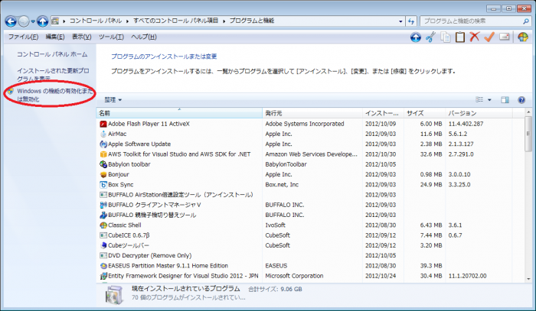The image size is (536, 311).
Task: Click the Copy toolbar icon
Action: [x=445, y=37]
